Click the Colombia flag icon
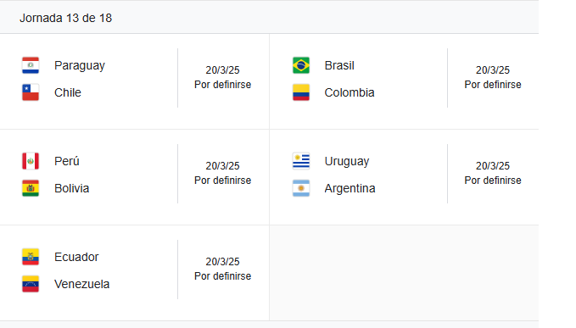The height and width of the screenshot is (328, 576). 301,92
